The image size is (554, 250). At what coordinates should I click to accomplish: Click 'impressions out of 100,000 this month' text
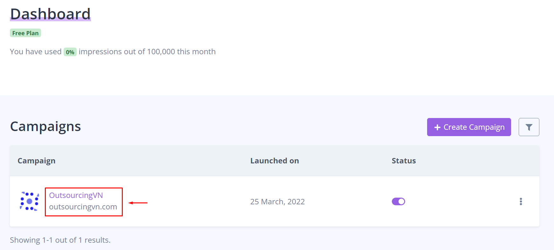pyautogui.click(x=147, y=52)
